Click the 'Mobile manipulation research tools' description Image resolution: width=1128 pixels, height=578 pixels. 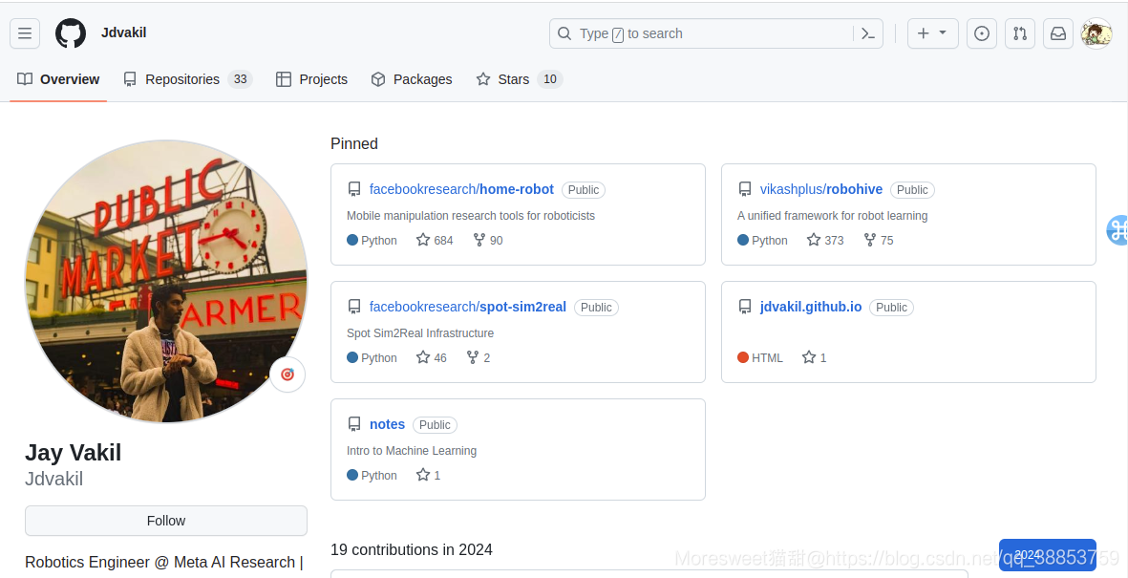(471, 215)
